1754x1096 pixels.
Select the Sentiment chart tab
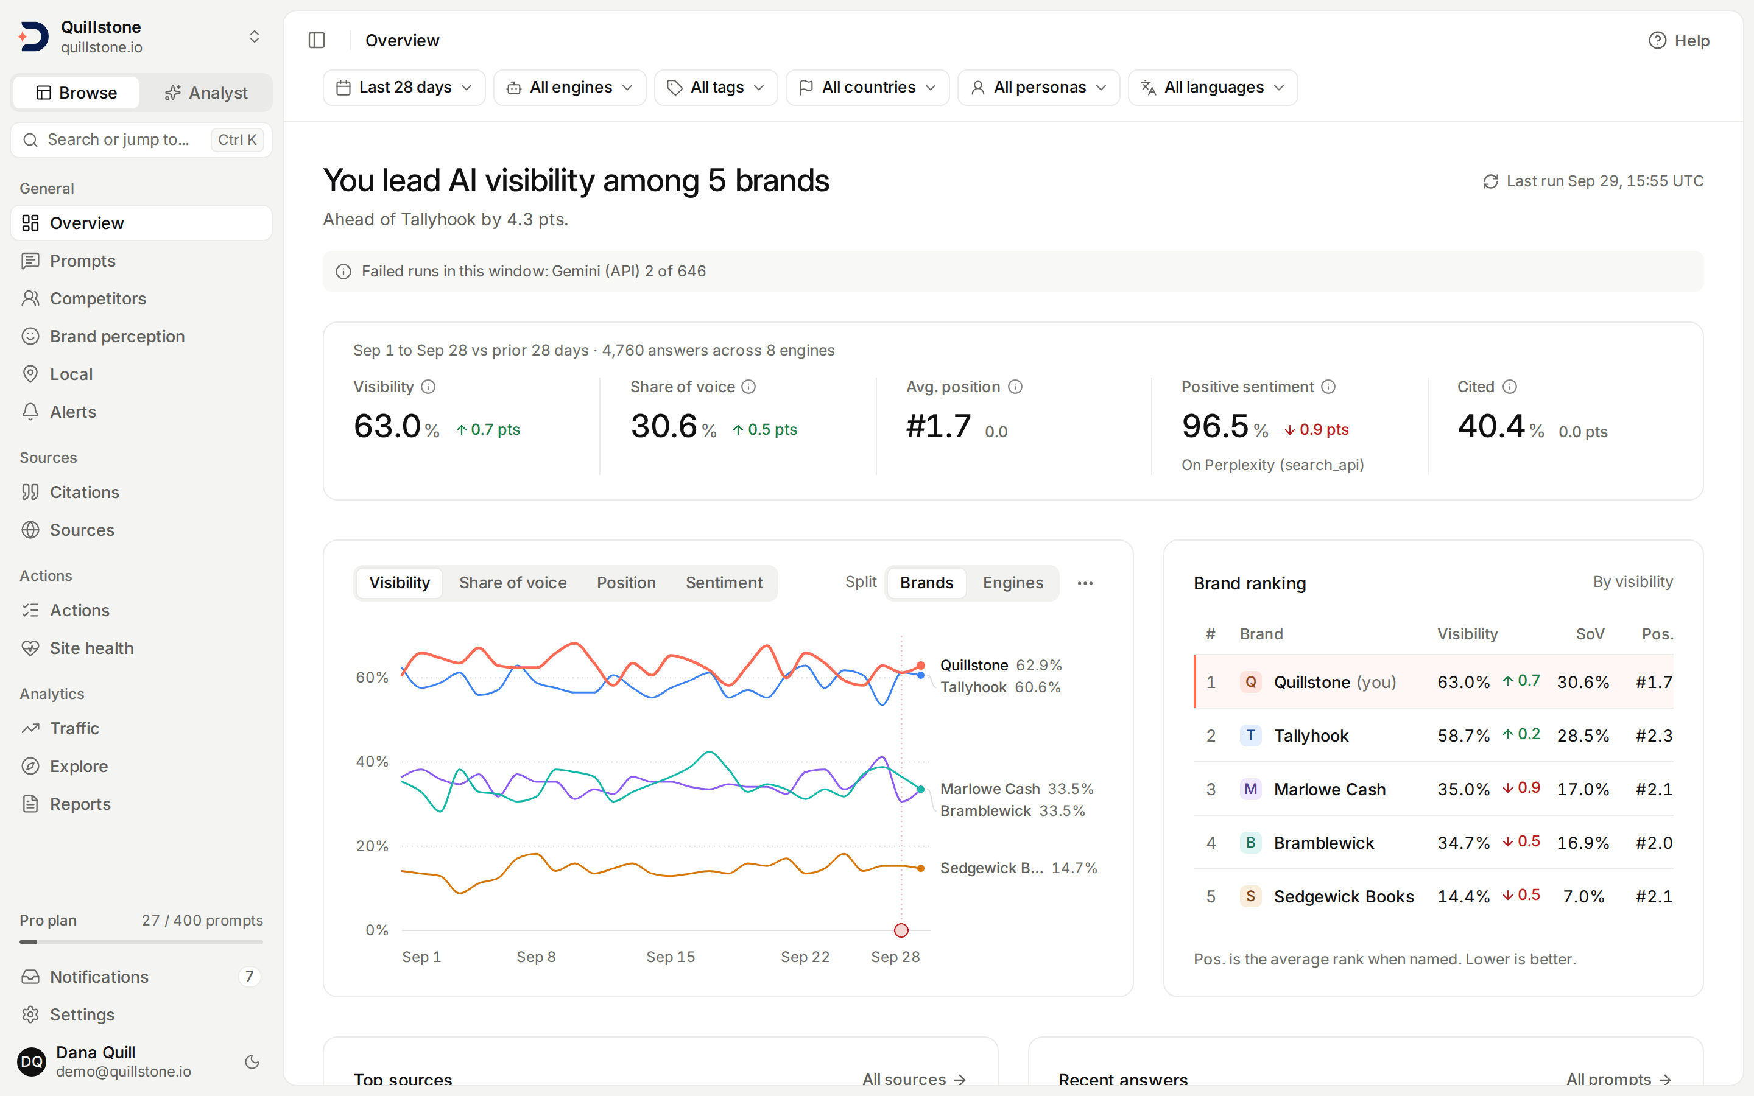724,583
